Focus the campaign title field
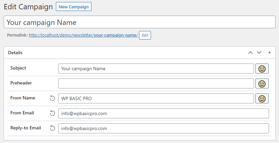 click(139, 22)
